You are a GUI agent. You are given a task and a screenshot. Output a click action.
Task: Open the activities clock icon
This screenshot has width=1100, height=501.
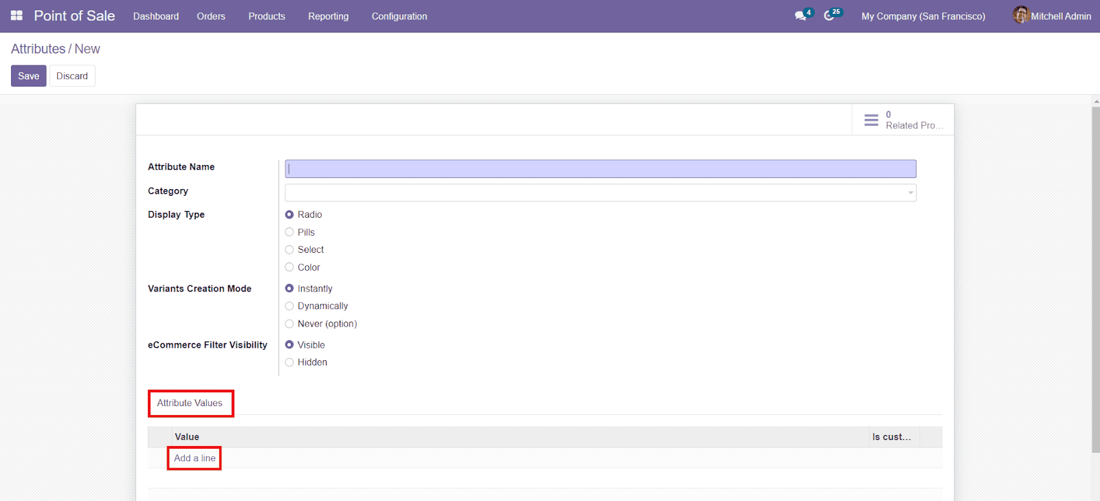coord(829,16)
